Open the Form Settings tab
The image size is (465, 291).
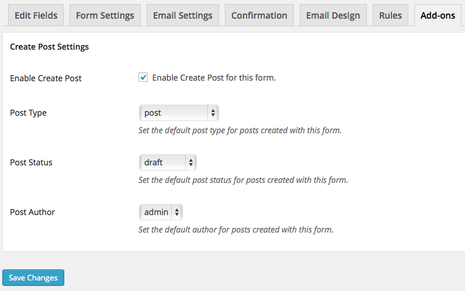tap(105, 15)
